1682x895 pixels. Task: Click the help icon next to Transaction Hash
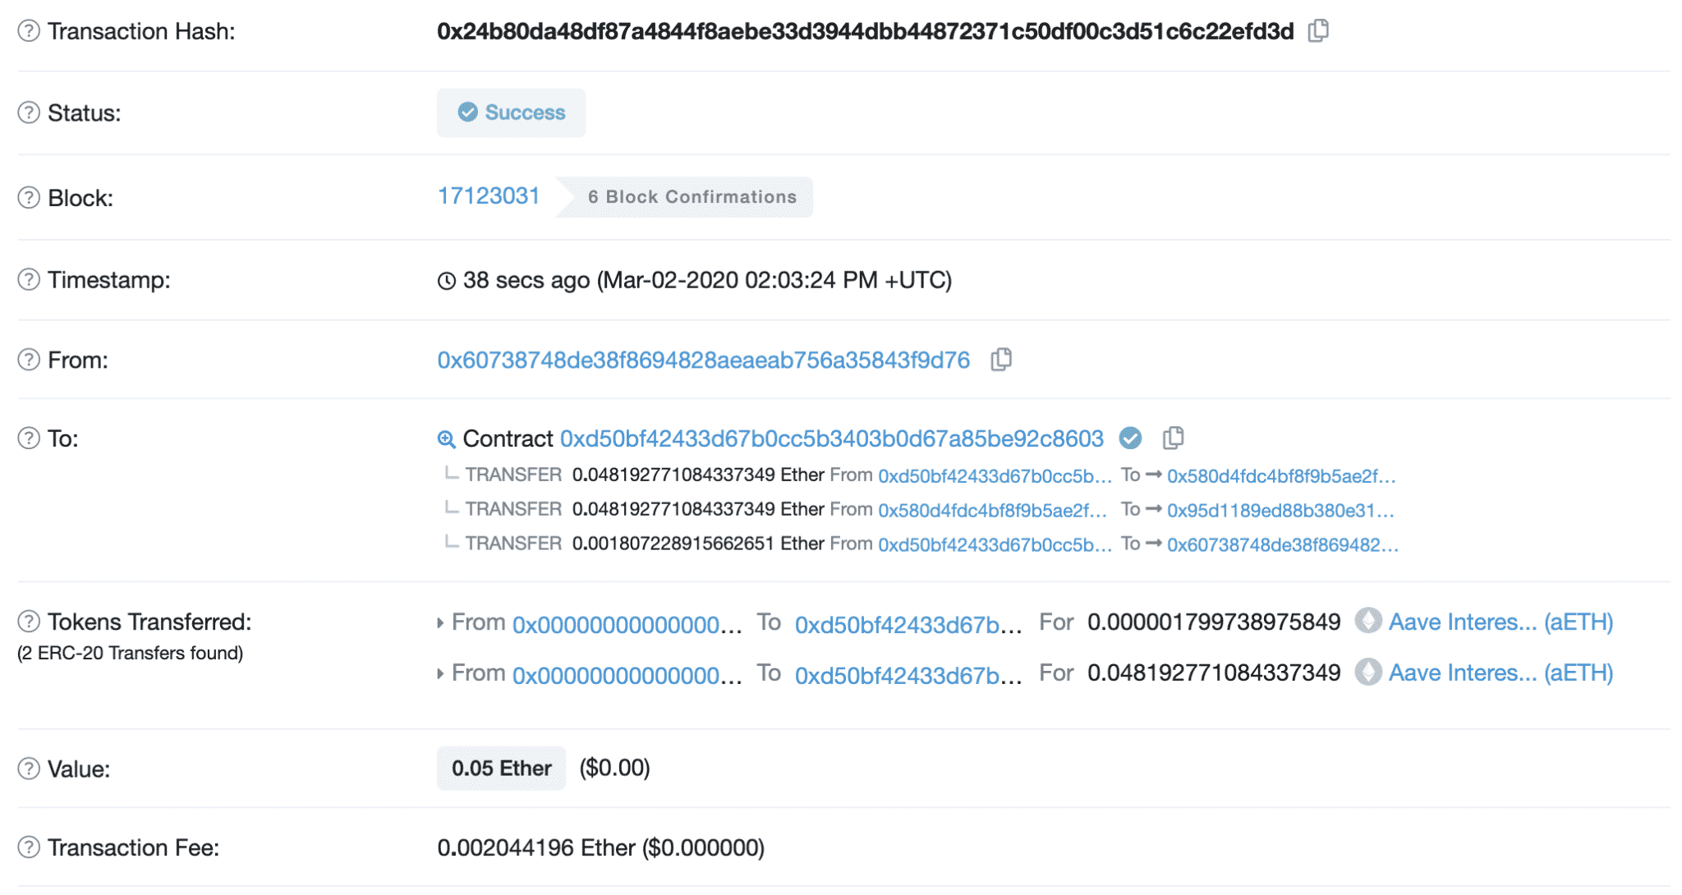[x=29, y=31]
